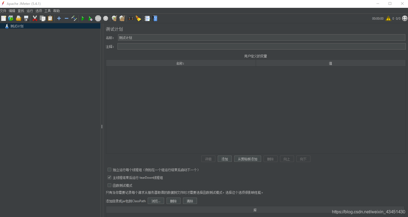Click the remote engine status icon
The width and height of the screenshot is (408, 217).
(x=405, y=18)
